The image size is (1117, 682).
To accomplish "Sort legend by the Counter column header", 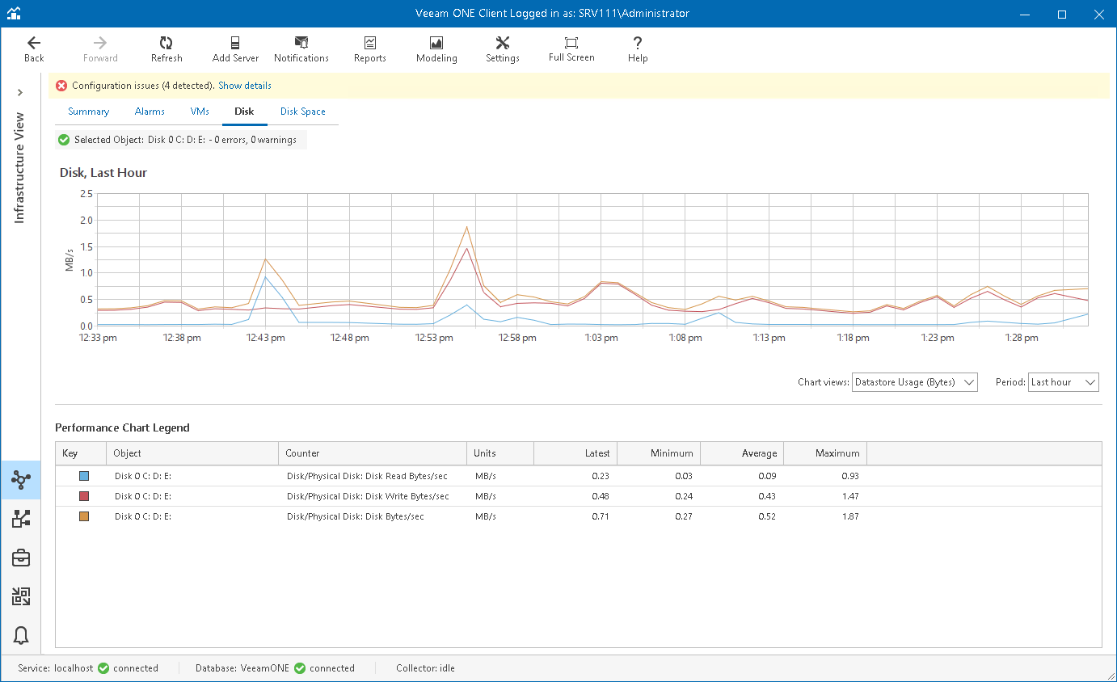I will [x=373, y=453].
